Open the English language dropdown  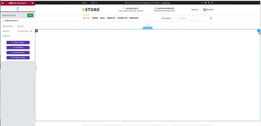pyautogui.click(x=85, y=3)
